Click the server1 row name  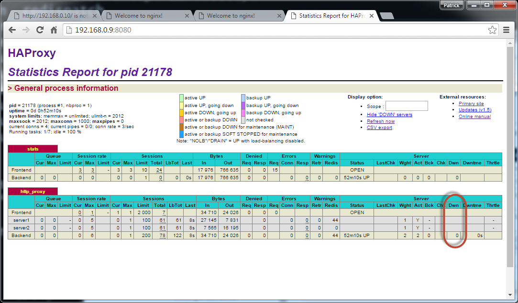click(x=21, y=220)
